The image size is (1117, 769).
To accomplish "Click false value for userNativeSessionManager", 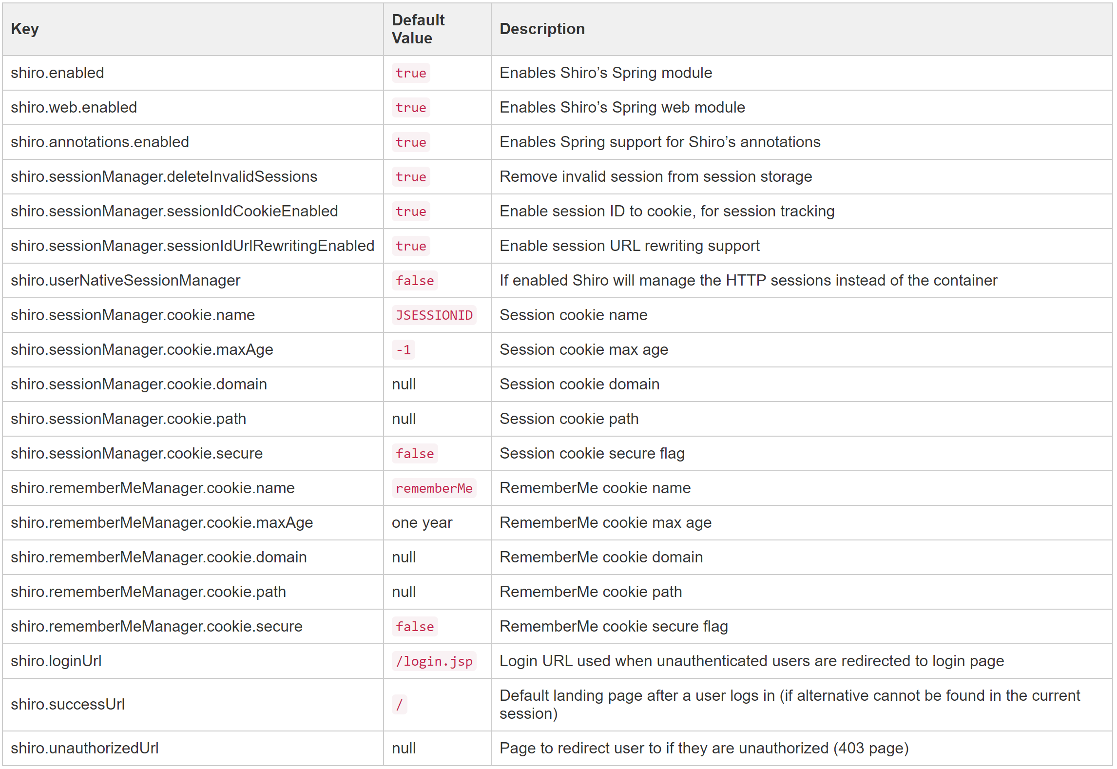I will tap(414, 281).
